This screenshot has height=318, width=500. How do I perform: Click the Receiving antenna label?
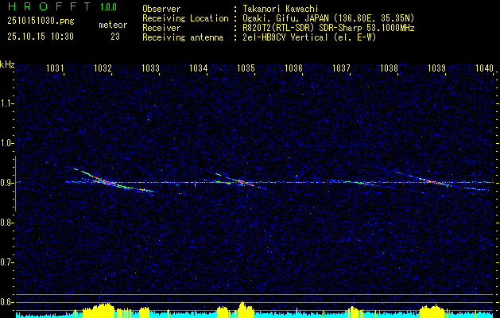click(183, 37)
